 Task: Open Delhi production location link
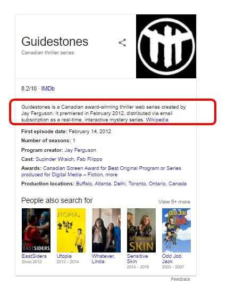tap(120, 184)
